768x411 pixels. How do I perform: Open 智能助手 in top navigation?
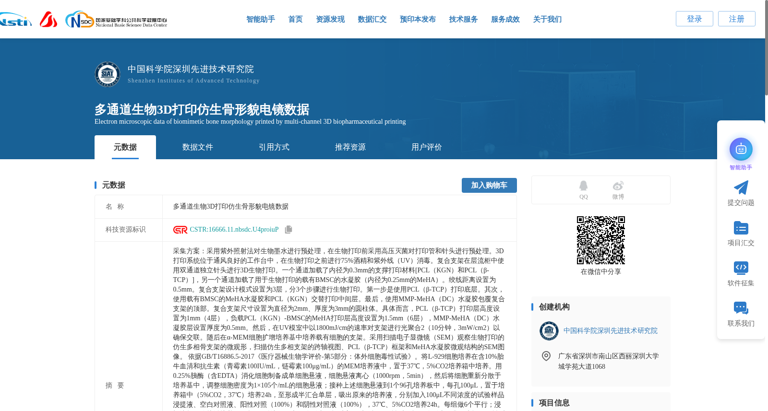point(261,19)
